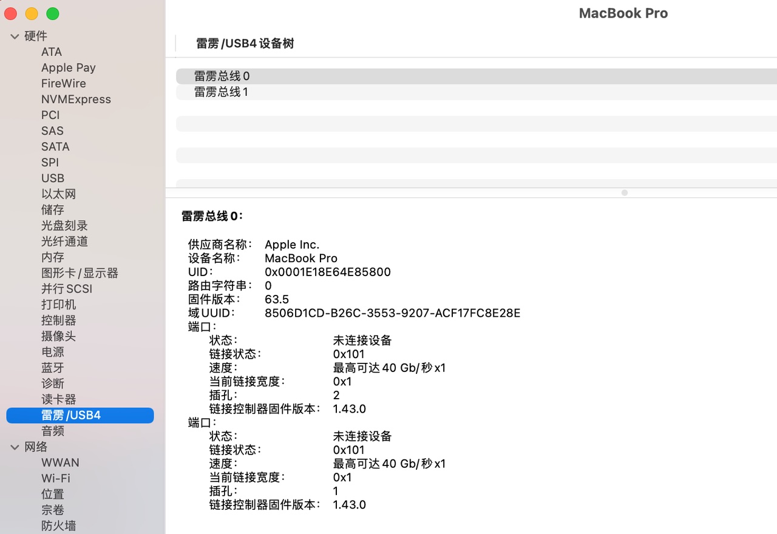Open 位置 in the sidebar
The height and width of the screenshot is (534, 777).
tap(53, 495)
